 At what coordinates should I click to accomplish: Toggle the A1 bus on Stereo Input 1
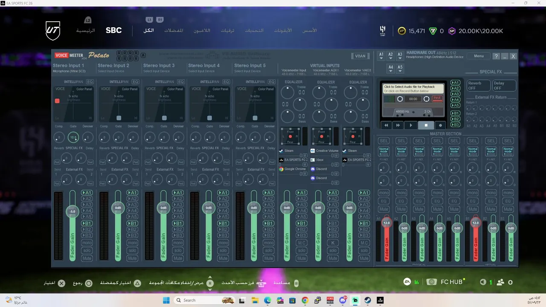point(86,193)
